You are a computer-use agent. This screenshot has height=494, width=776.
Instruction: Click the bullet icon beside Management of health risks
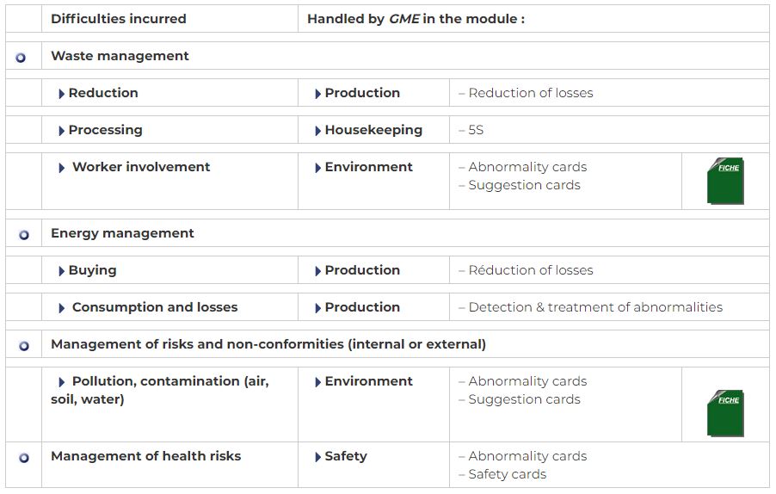tap(24, 458)
